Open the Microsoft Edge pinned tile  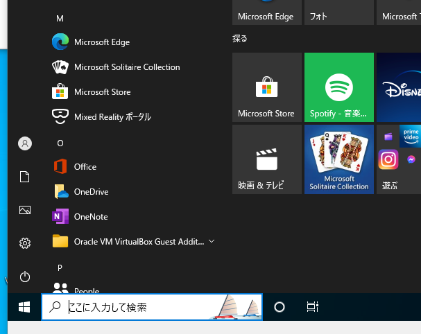pos(267,12)
